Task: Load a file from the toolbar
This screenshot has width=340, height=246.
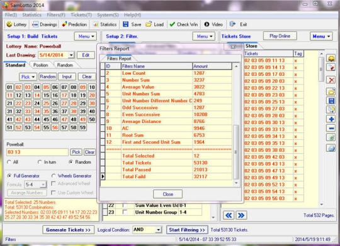Action: [x=154, y=24]
